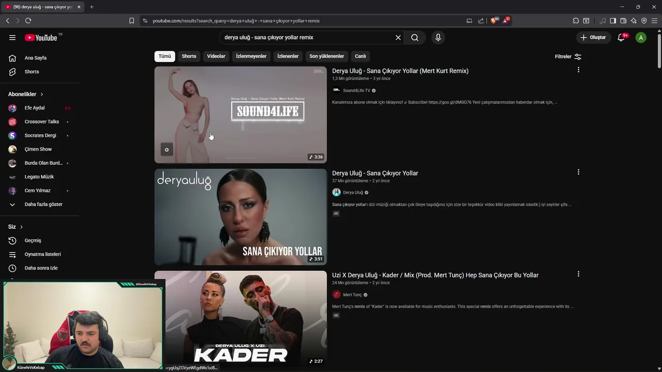Start voice search with the microphone icon
662x372 pixels.
coord(438,37)
